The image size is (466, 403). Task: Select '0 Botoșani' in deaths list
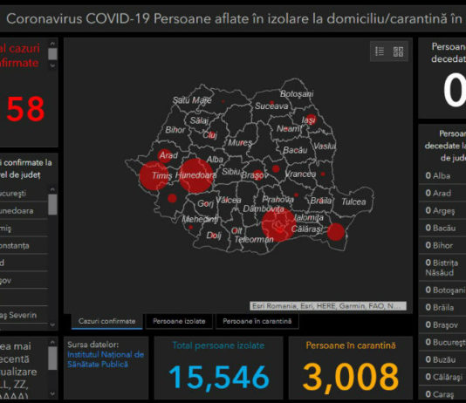click(x=442, y=290)
